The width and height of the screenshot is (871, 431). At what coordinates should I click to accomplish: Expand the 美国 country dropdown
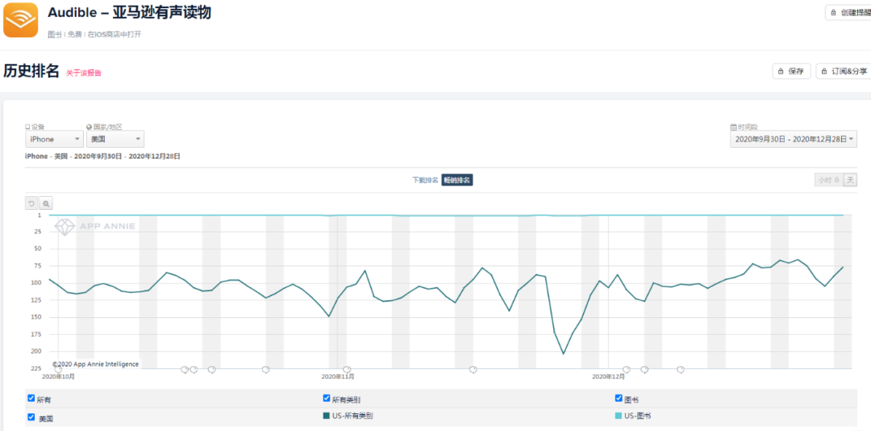point(115,139)
